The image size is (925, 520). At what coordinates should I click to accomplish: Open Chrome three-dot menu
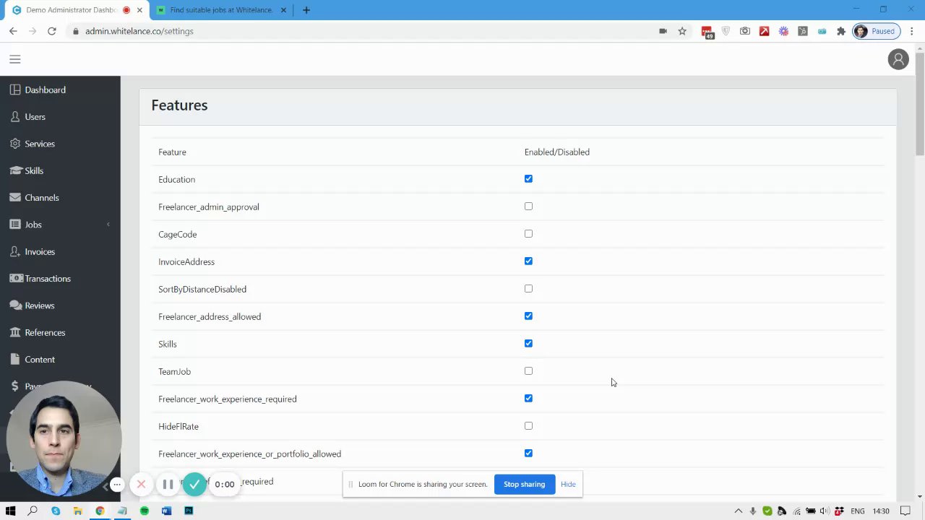(912, 31)
